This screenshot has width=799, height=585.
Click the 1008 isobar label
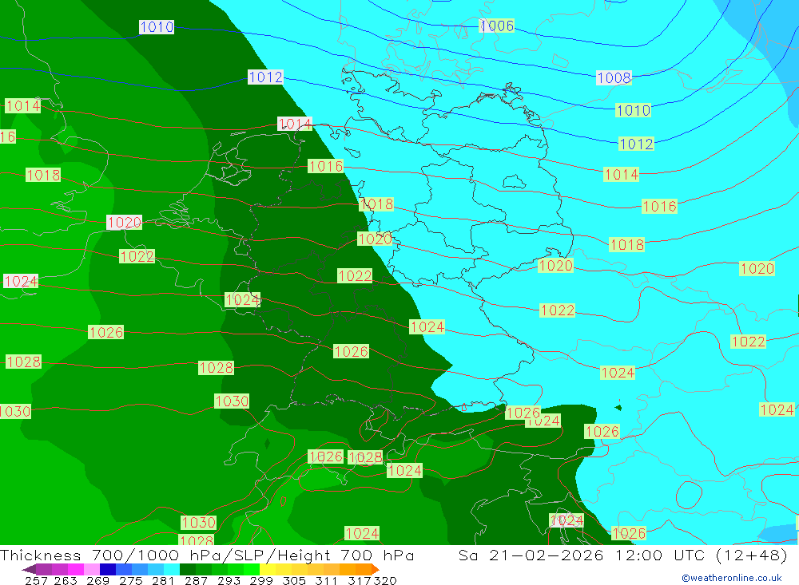click(614, 78)
